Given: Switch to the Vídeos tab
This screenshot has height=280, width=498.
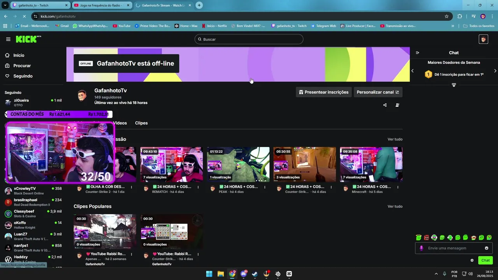Looking at the screenshot, I should point(120,123).
